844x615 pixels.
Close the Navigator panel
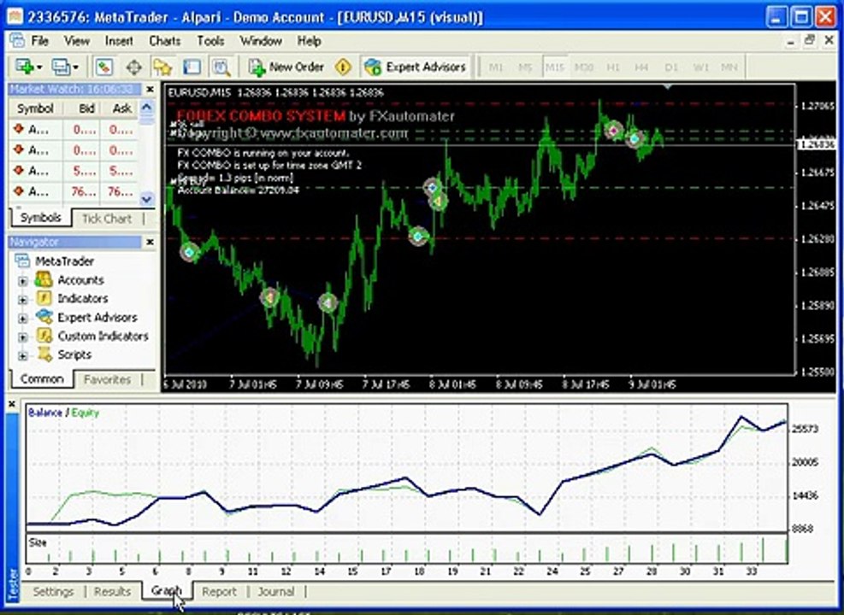(x=151, y=243)
